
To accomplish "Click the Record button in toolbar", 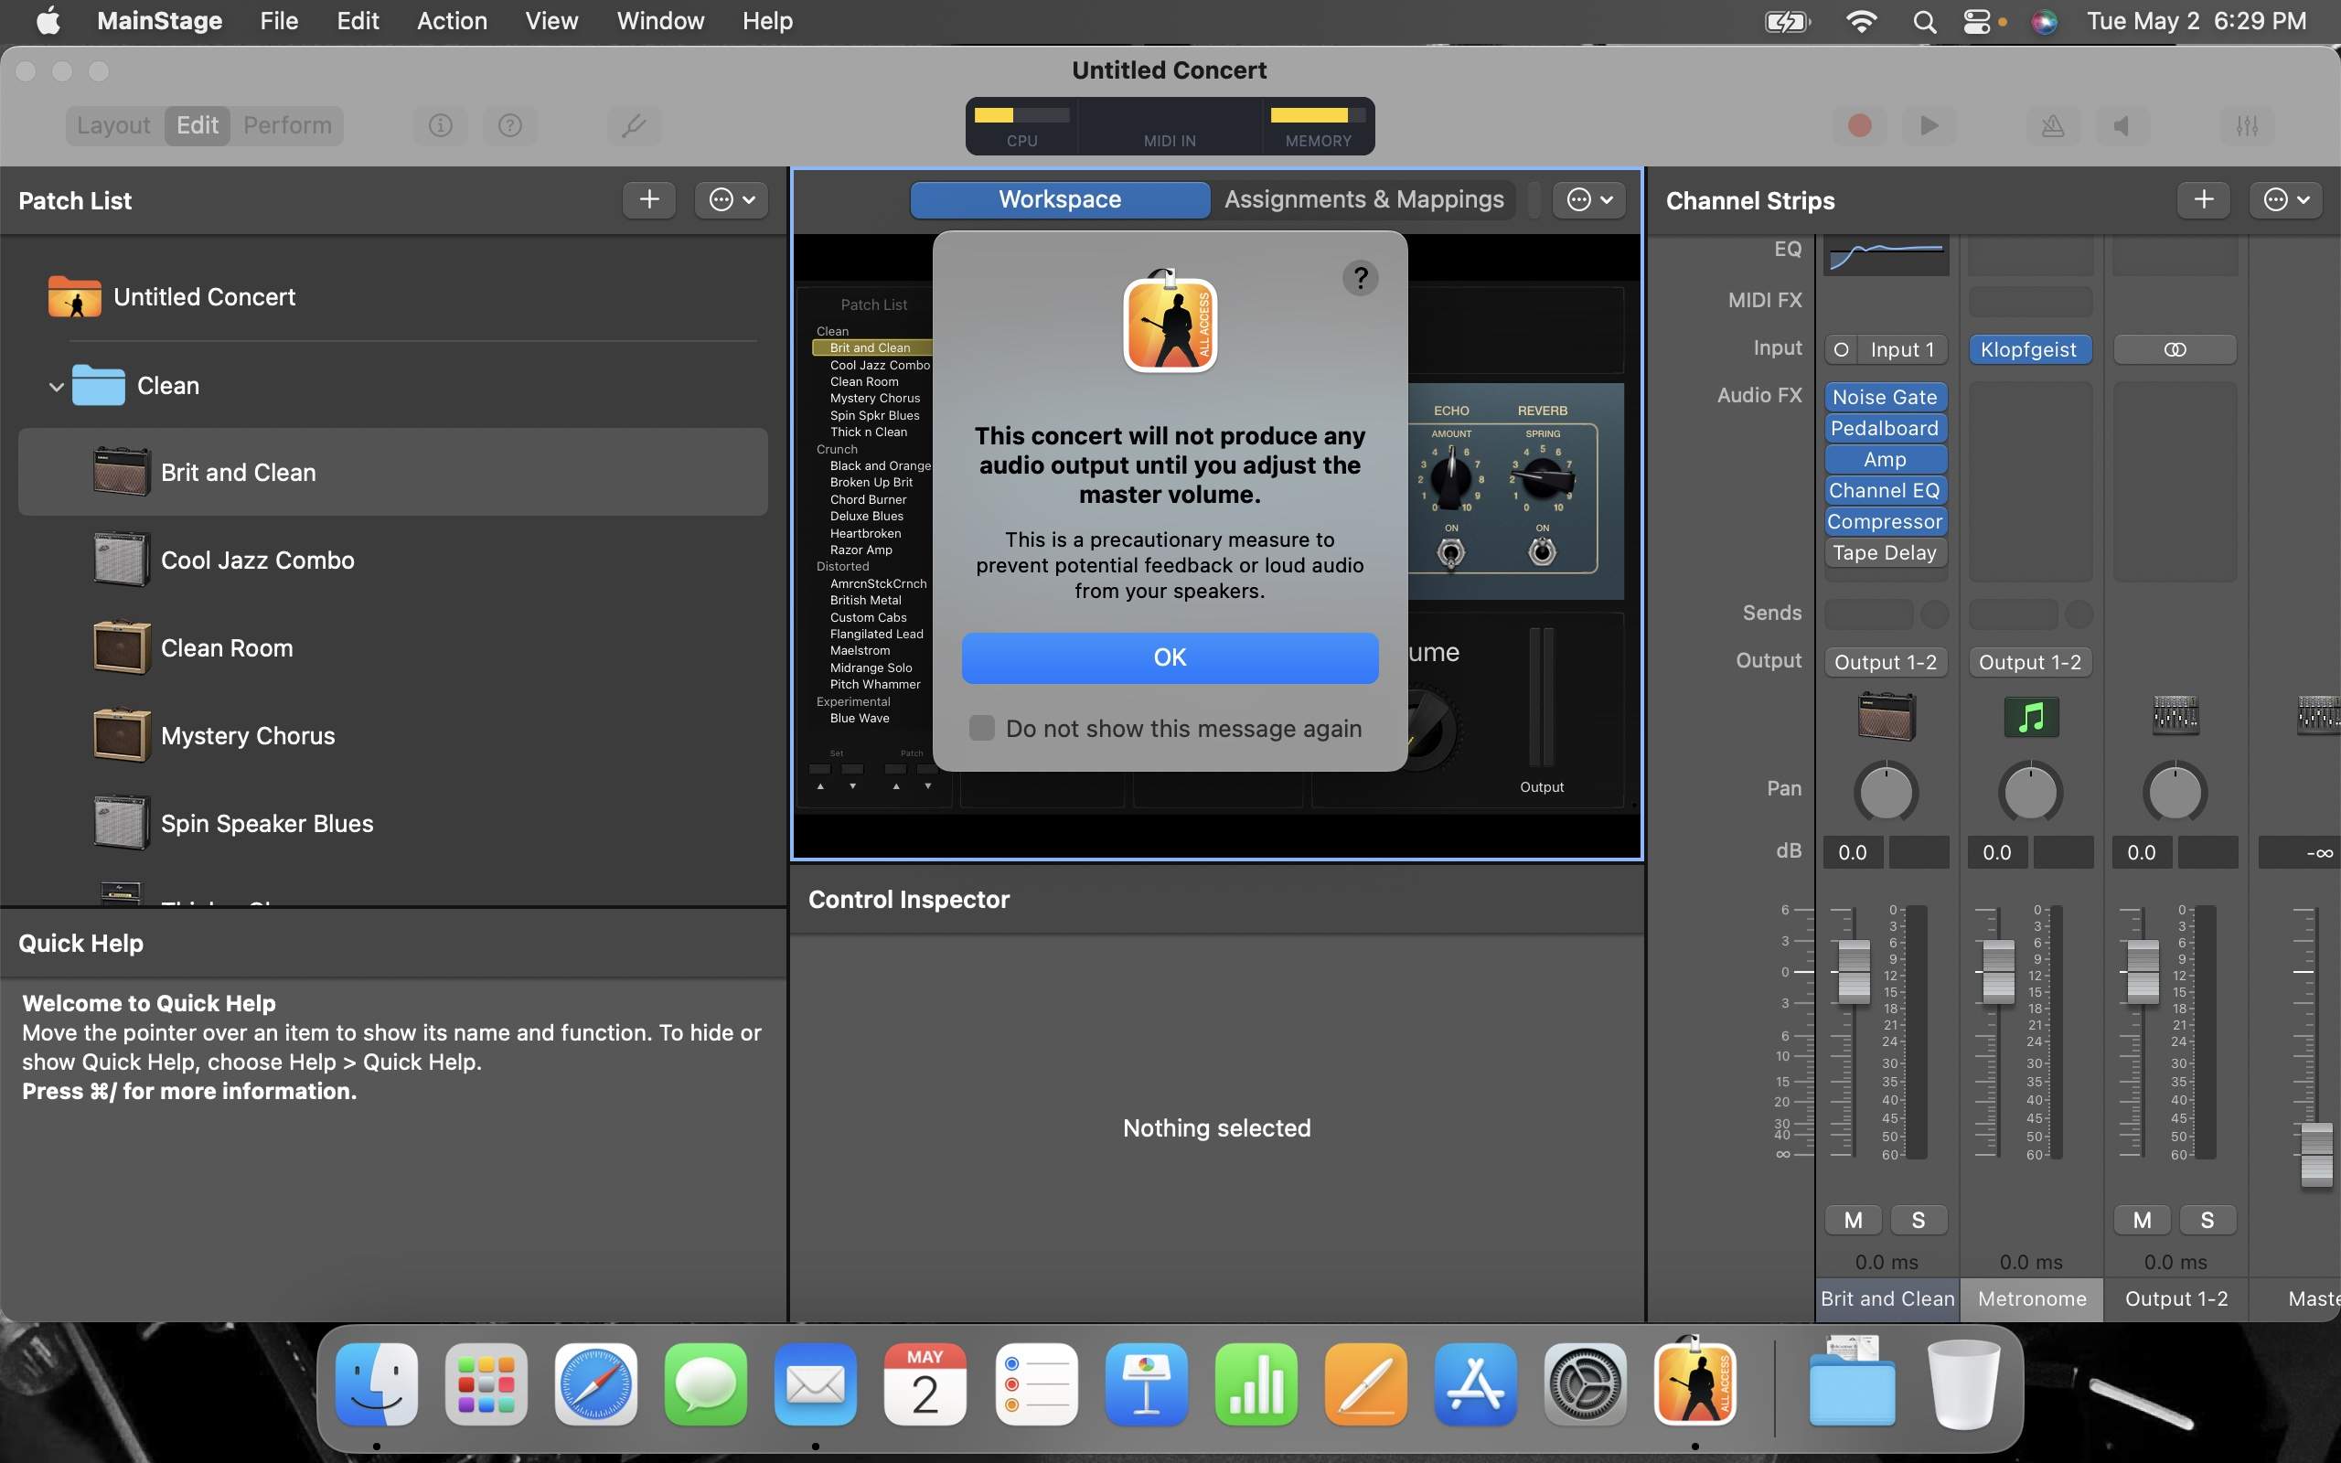I will (x=1859, y=126).
